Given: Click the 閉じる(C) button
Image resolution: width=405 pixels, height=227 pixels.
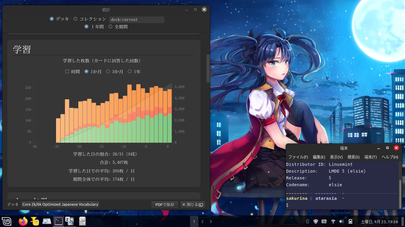Looking at the screenshot, I should (x=192, y=205).
